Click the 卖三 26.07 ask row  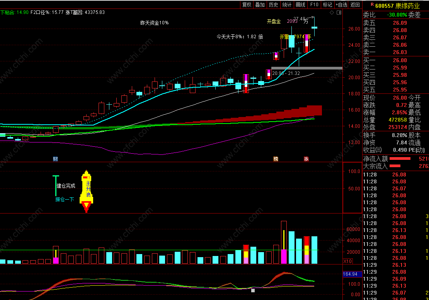click(x=385, y=38)
